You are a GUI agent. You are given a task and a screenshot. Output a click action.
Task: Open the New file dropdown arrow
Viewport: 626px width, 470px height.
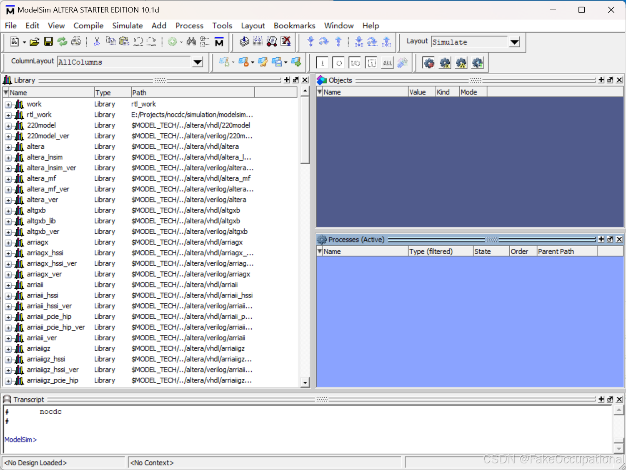pyautogui.click(x=24, y=42)
